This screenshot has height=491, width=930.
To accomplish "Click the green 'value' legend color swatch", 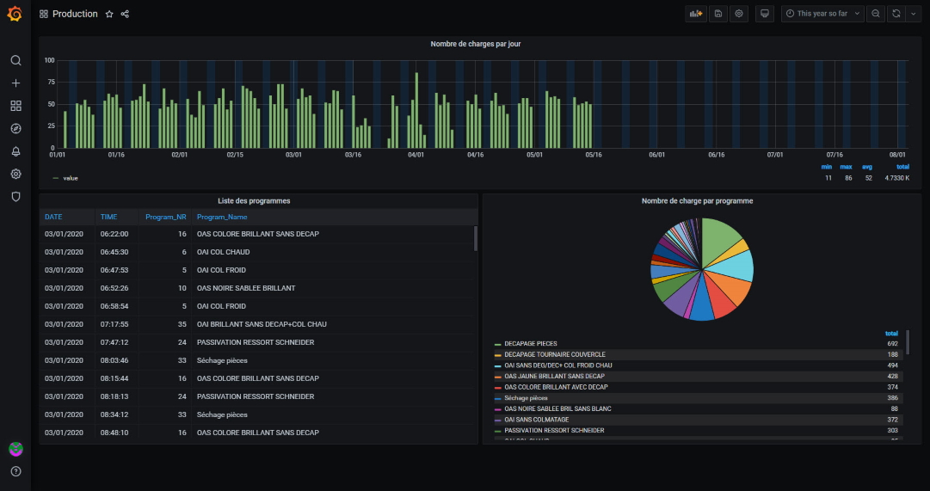I will [x=56, y=178].
